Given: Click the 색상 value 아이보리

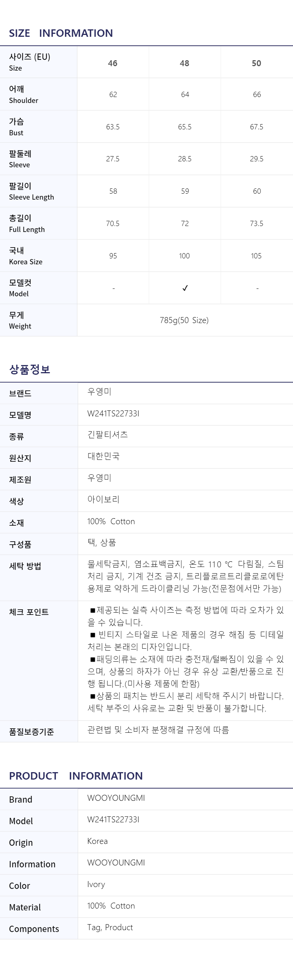Looking at the screenshot, I should [103, 499].
